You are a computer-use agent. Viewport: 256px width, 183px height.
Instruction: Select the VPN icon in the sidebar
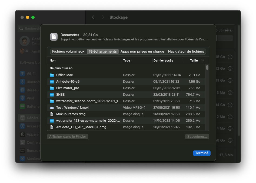point(22,98)
